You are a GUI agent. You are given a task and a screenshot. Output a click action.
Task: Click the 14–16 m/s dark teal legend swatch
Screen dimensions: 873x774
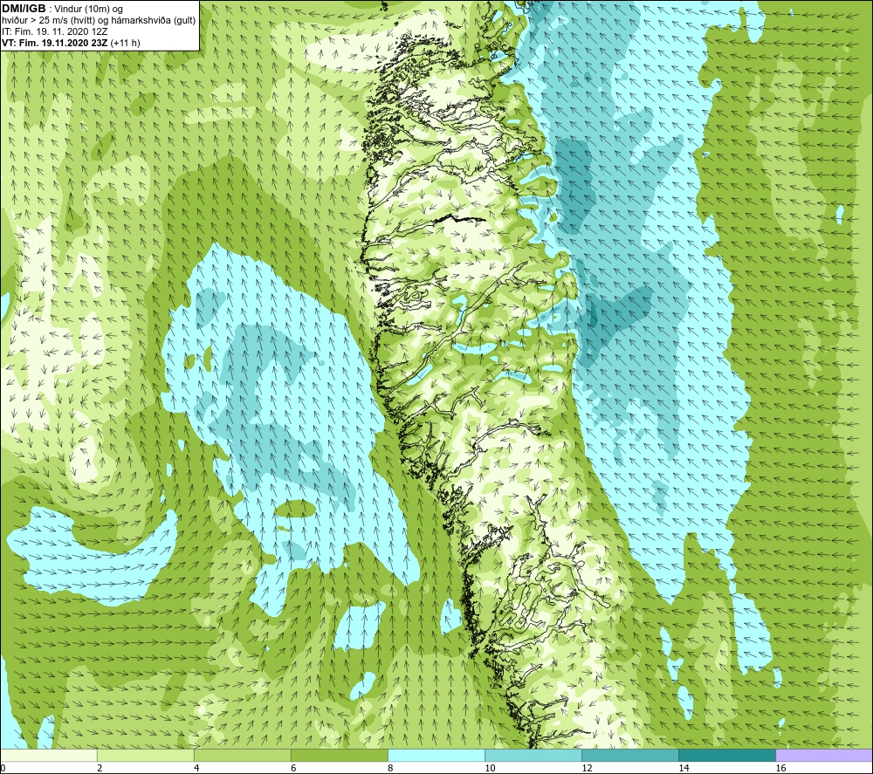[727, 756]
